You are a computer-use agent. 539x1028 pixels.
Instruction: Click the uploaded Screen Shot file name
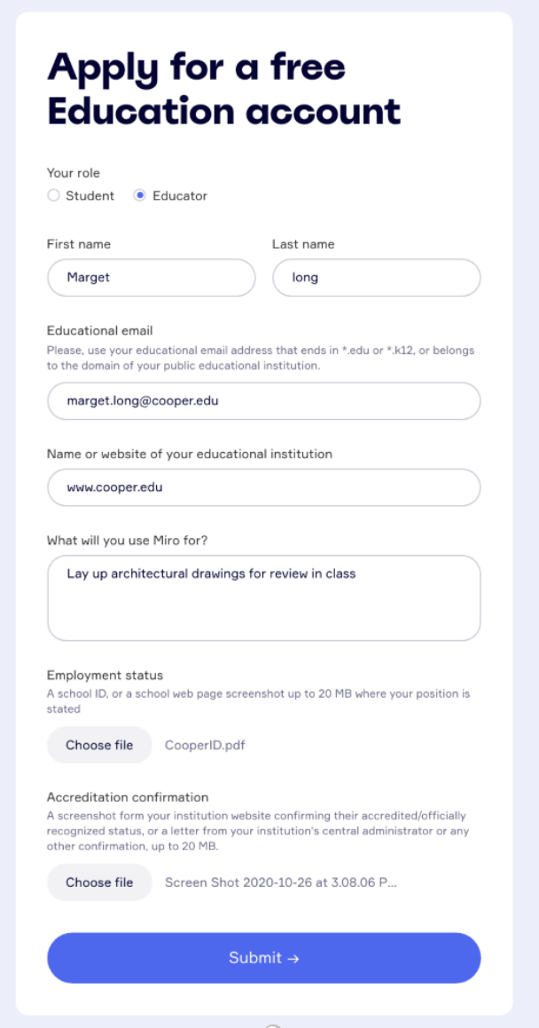tap(280, 882)
